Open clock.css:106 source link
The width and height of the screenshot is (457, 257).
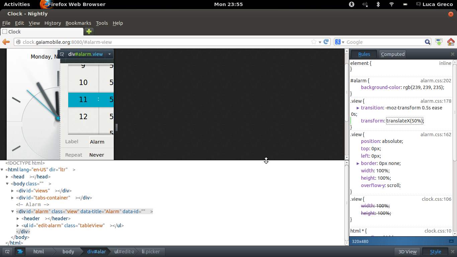[x=436, y=199]
